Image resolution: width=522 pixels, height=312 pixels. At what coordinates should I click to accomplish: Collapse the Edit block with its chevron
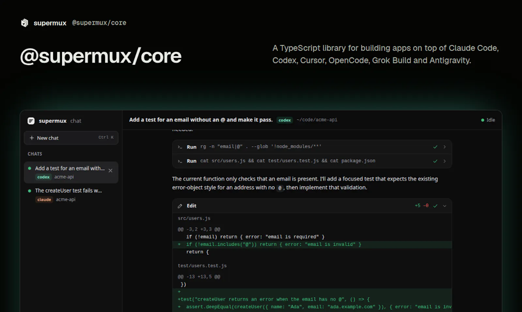point(444,206)
